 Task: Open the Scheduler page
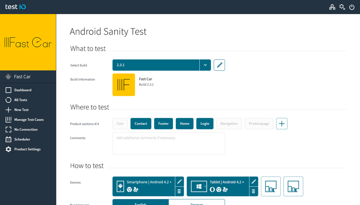point(22,140)
